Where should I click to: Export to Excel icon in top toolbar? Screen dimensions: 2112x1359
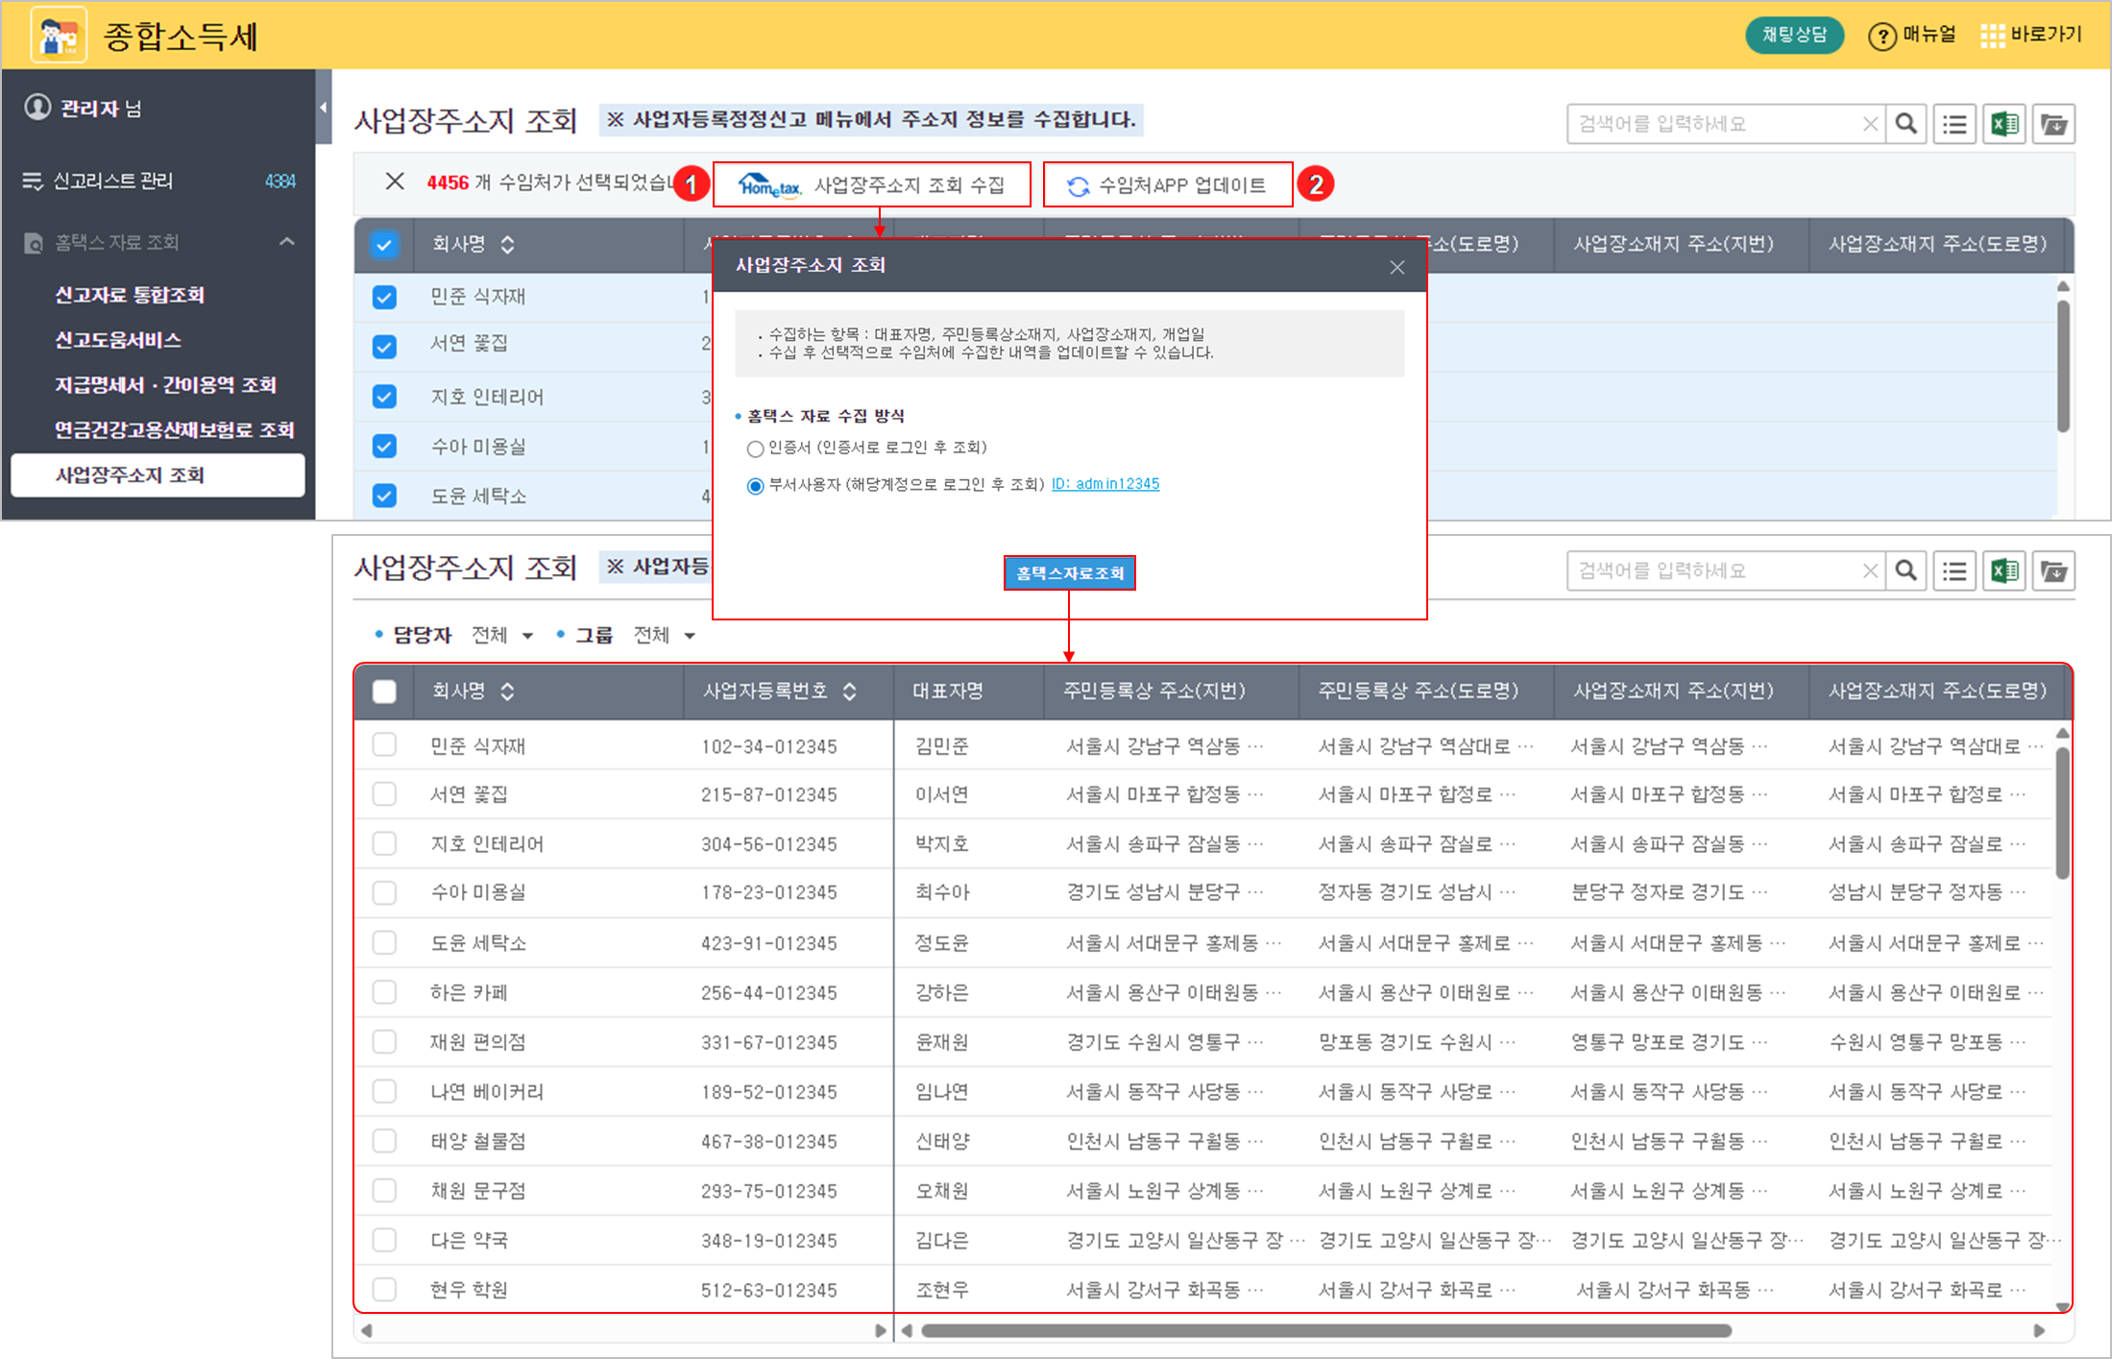[2004, 124]
